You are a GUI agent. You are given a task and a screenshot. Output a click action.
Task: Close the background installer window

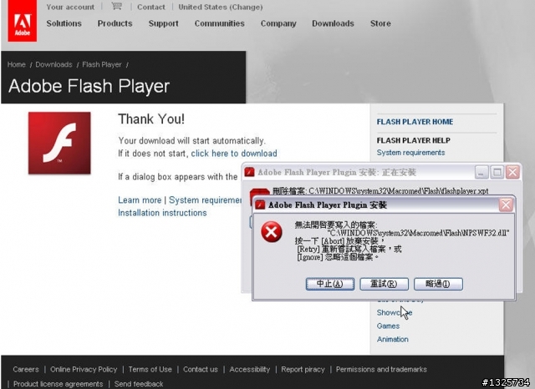(512, 172)
